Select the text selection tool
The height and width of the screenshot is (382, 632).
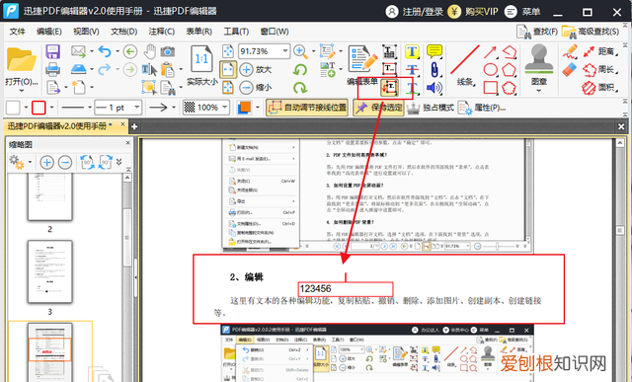click(x=149, y=70)
